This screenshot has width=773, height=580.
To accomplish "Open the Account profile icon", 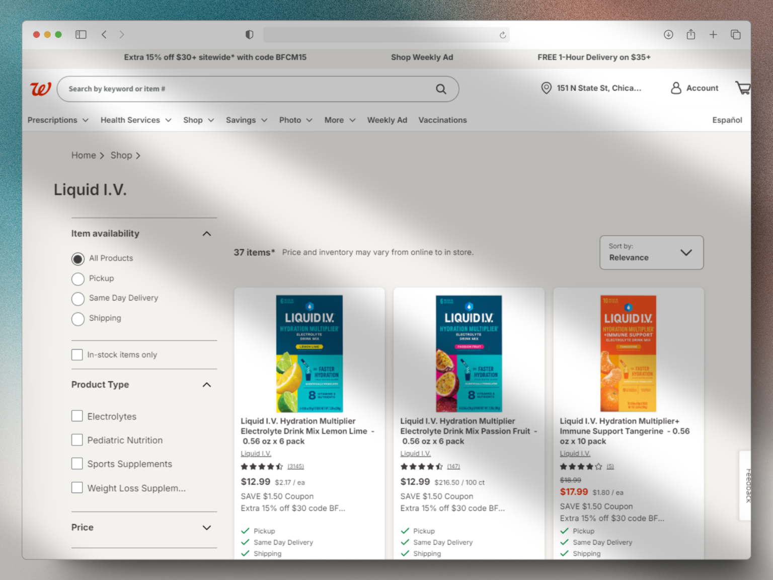I will coord(676,88).
